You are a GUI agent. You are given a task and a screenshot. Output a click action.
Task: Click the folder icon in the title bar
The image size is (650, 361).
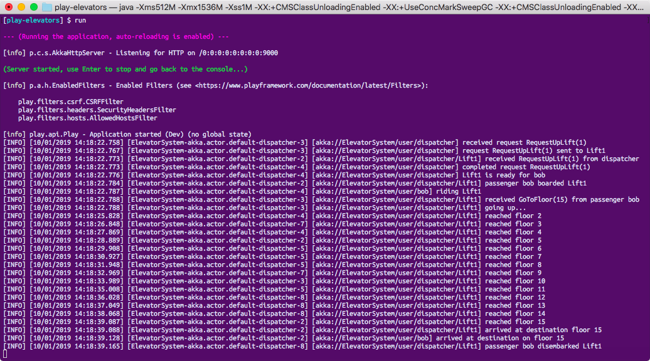coord(47,7)
